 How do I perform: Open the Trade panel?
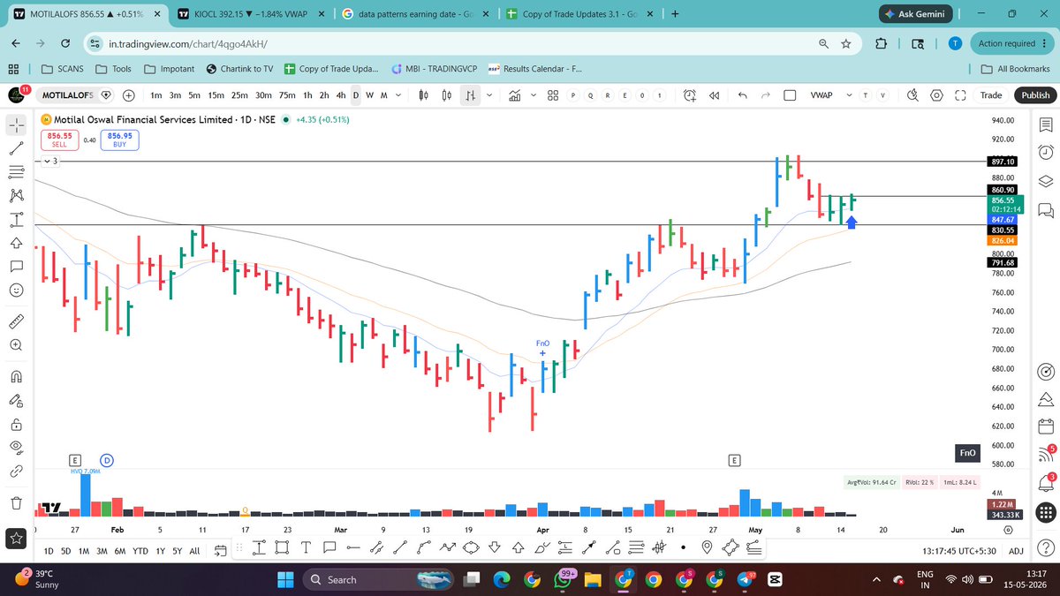(x=990, y=95)
